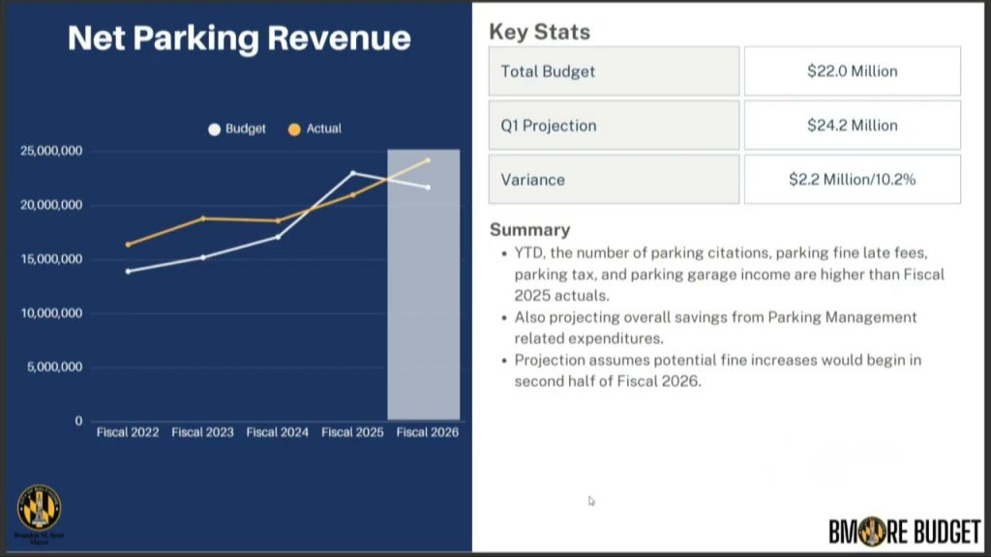
Task: Click the $22.0 Million value cell
Action: click(852, 72)
